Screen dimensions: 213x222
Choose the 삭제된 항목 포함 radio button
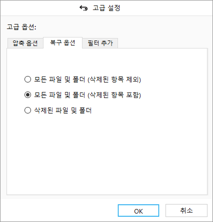click(27, 95)
